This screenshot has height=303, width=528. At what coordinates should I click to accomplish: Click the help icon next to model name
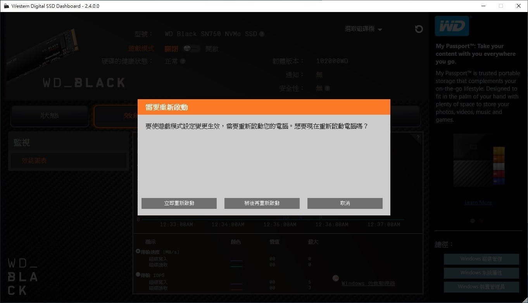click(x=262, y=34)
